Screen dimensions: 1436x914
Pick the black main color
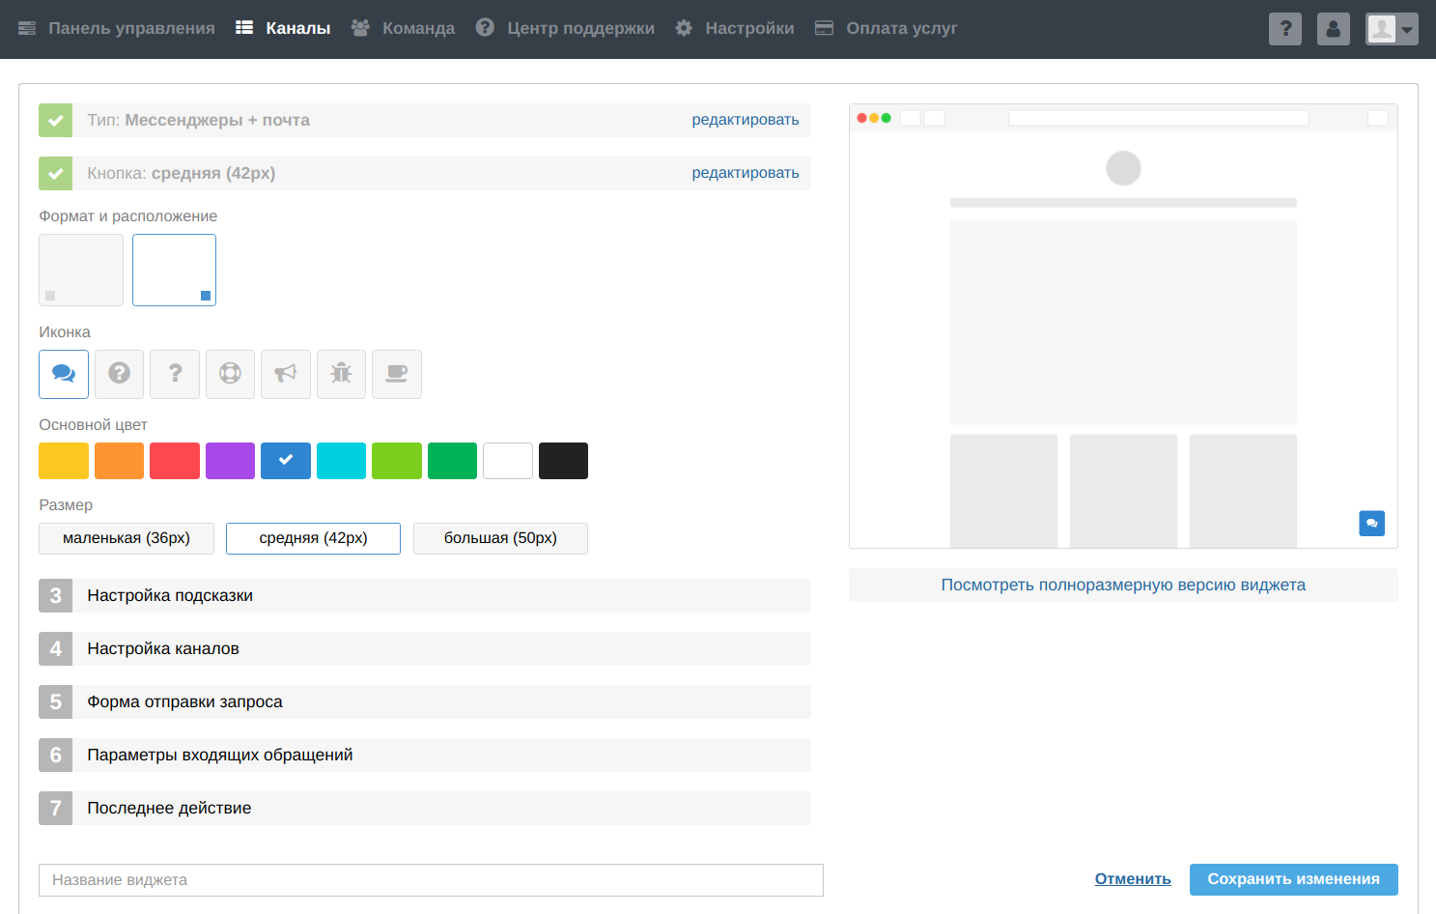click(x=564, y=461)
